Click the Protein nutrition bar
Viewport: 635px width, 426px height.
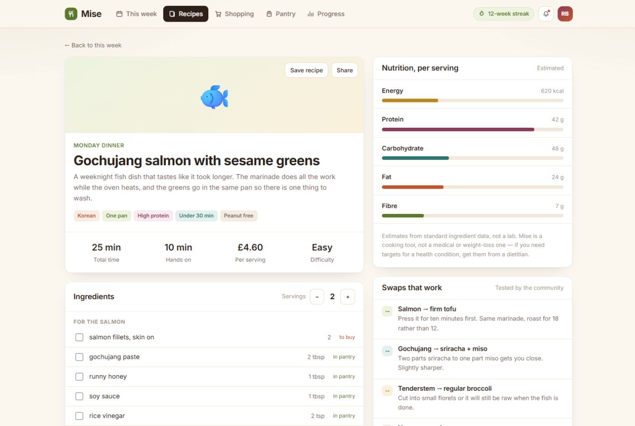click(x=473, y=130)
